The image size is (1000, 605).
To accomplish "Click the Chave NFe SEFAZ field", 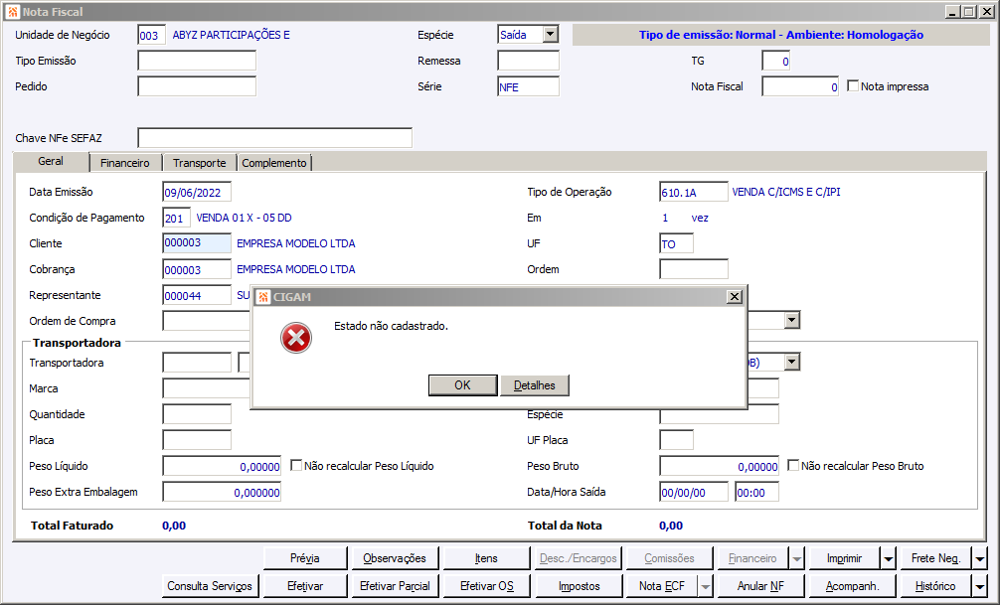I will 275,138.
